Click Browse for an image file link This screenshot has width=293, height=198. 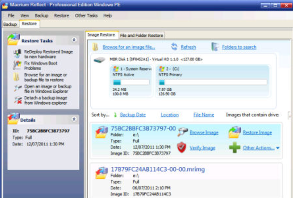pos(129,47)
